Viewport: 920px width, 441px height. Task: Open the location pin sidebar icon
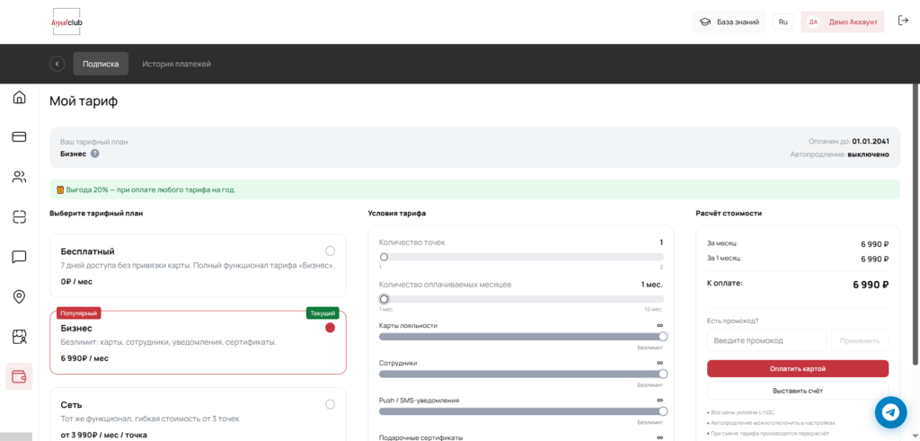point(19,296)
